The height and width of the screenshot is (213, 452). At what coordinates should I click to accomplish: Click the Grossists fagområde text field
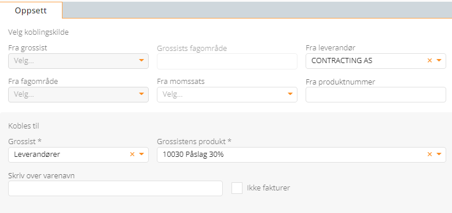227,61
